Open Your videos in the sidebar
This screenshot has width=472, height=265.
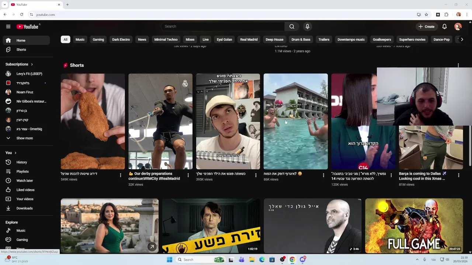(25, 199)
